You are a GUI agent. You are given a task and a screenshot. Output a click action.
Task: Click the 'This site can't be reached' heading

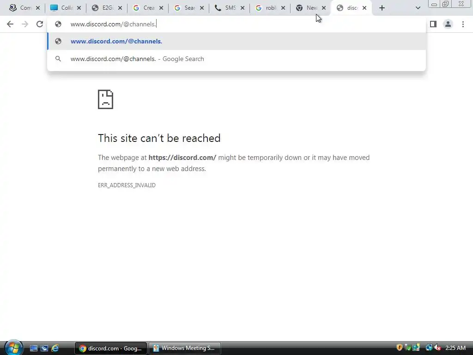159,138
